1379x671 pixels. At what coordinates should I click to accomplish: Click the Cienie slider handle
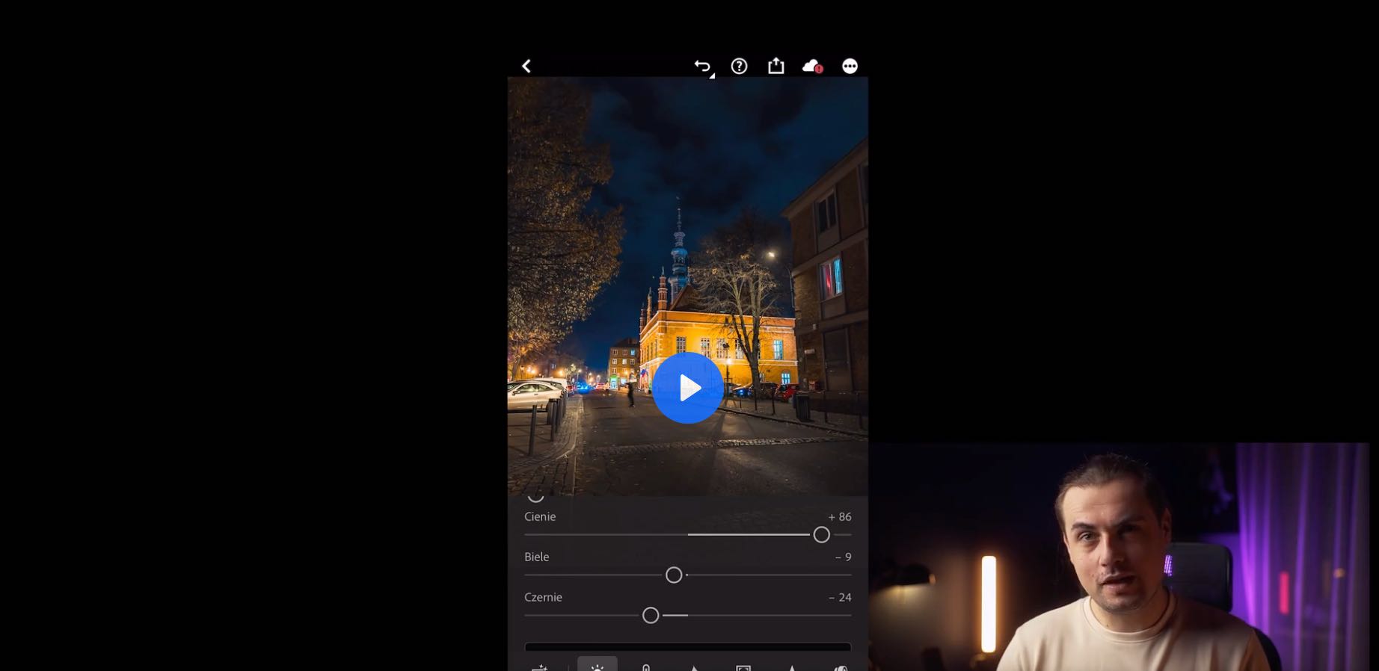click(821, 535)
